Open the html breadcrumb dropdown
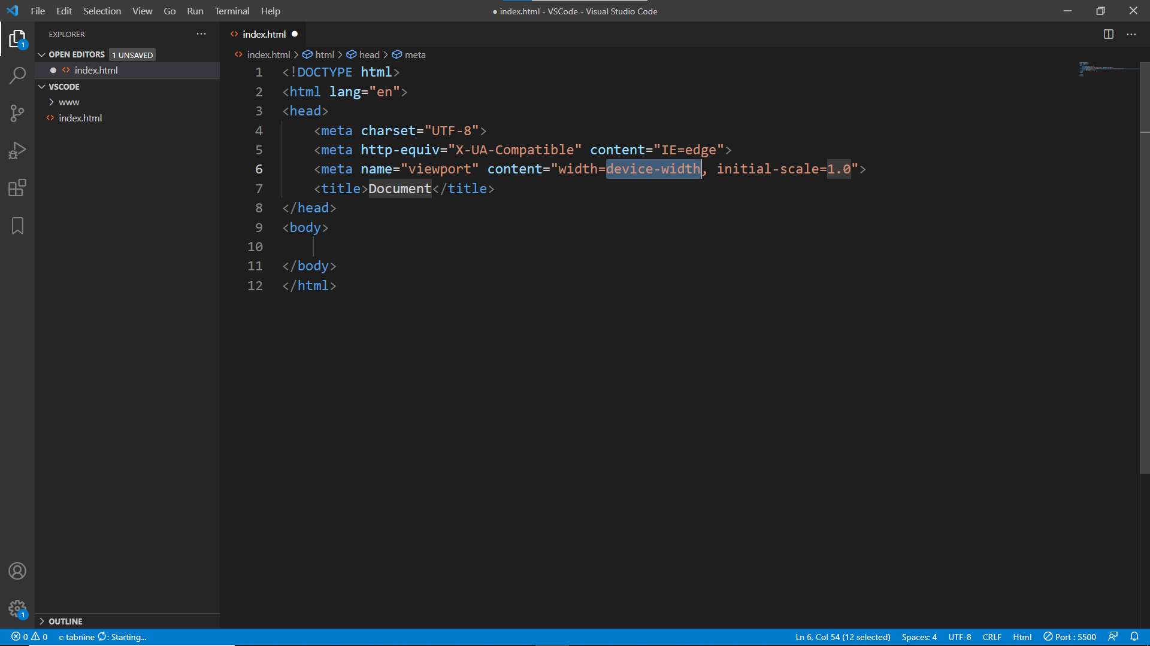The image size is (1150, 646). coord(319,54)
